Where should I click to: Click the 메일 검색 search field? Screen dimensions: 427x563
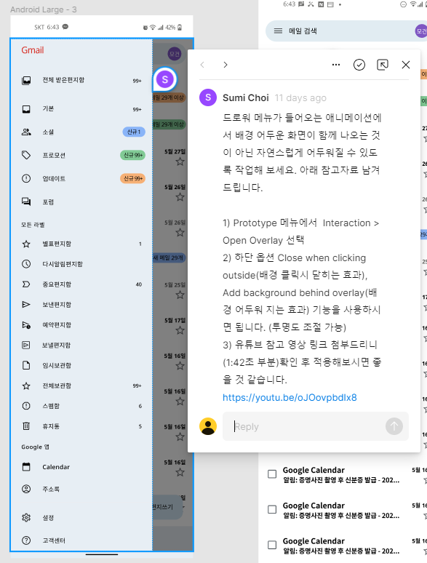coord(345,31)
